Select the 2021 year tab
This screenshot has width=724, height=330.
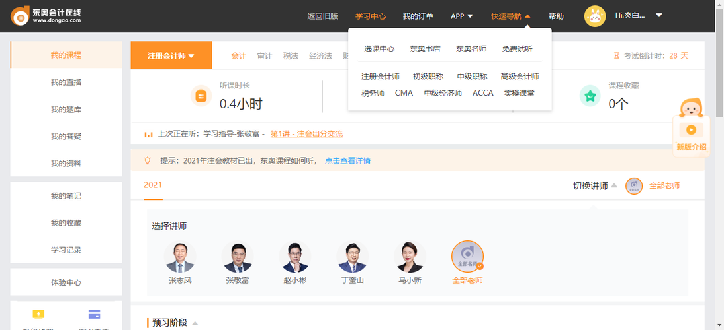click(153, 185)
